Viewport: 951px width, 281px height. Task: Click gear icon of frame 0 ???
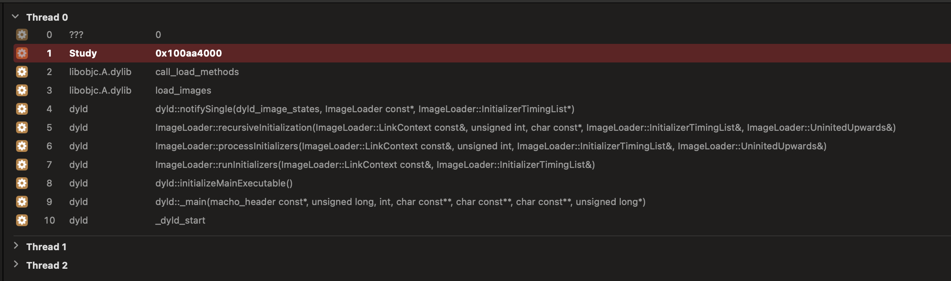coord(22,35)
